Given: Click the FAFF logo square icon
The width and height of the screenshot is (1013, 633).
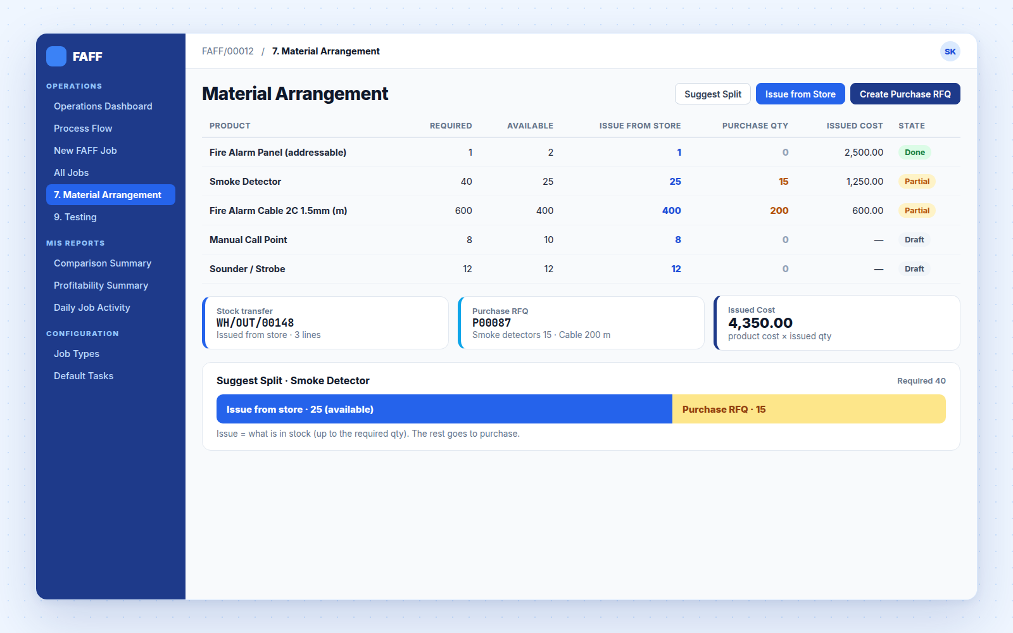Looking at the screenshot, I should pyautogui.click(x=56, y=56).
